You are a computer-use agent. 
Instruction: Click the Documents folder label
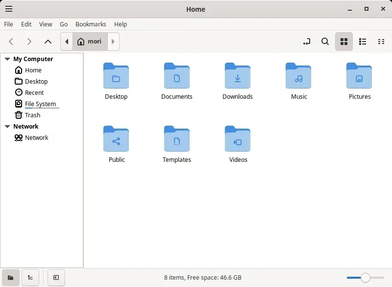(177, 96)
